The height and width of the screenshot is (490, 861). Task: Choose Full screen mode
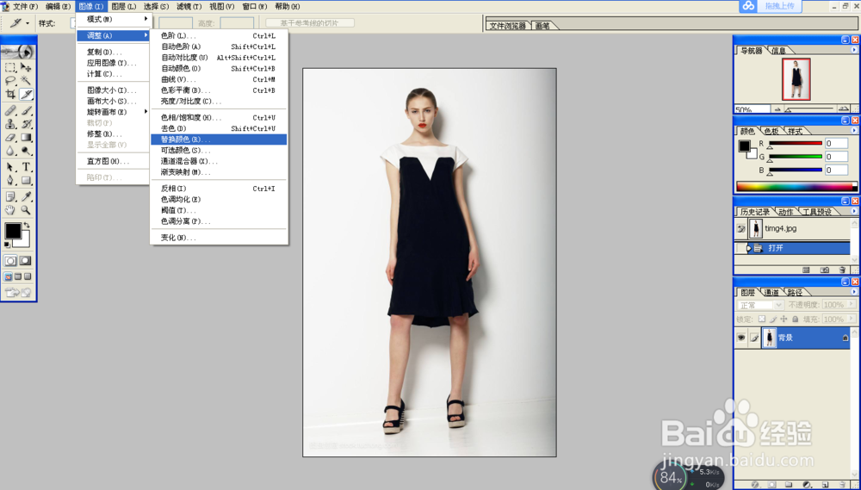[28, 276]
